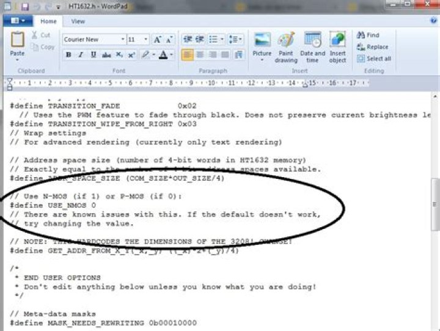The image size is (440, 331).
Task: Toggle subscript formatting
Action: [119, 55]
